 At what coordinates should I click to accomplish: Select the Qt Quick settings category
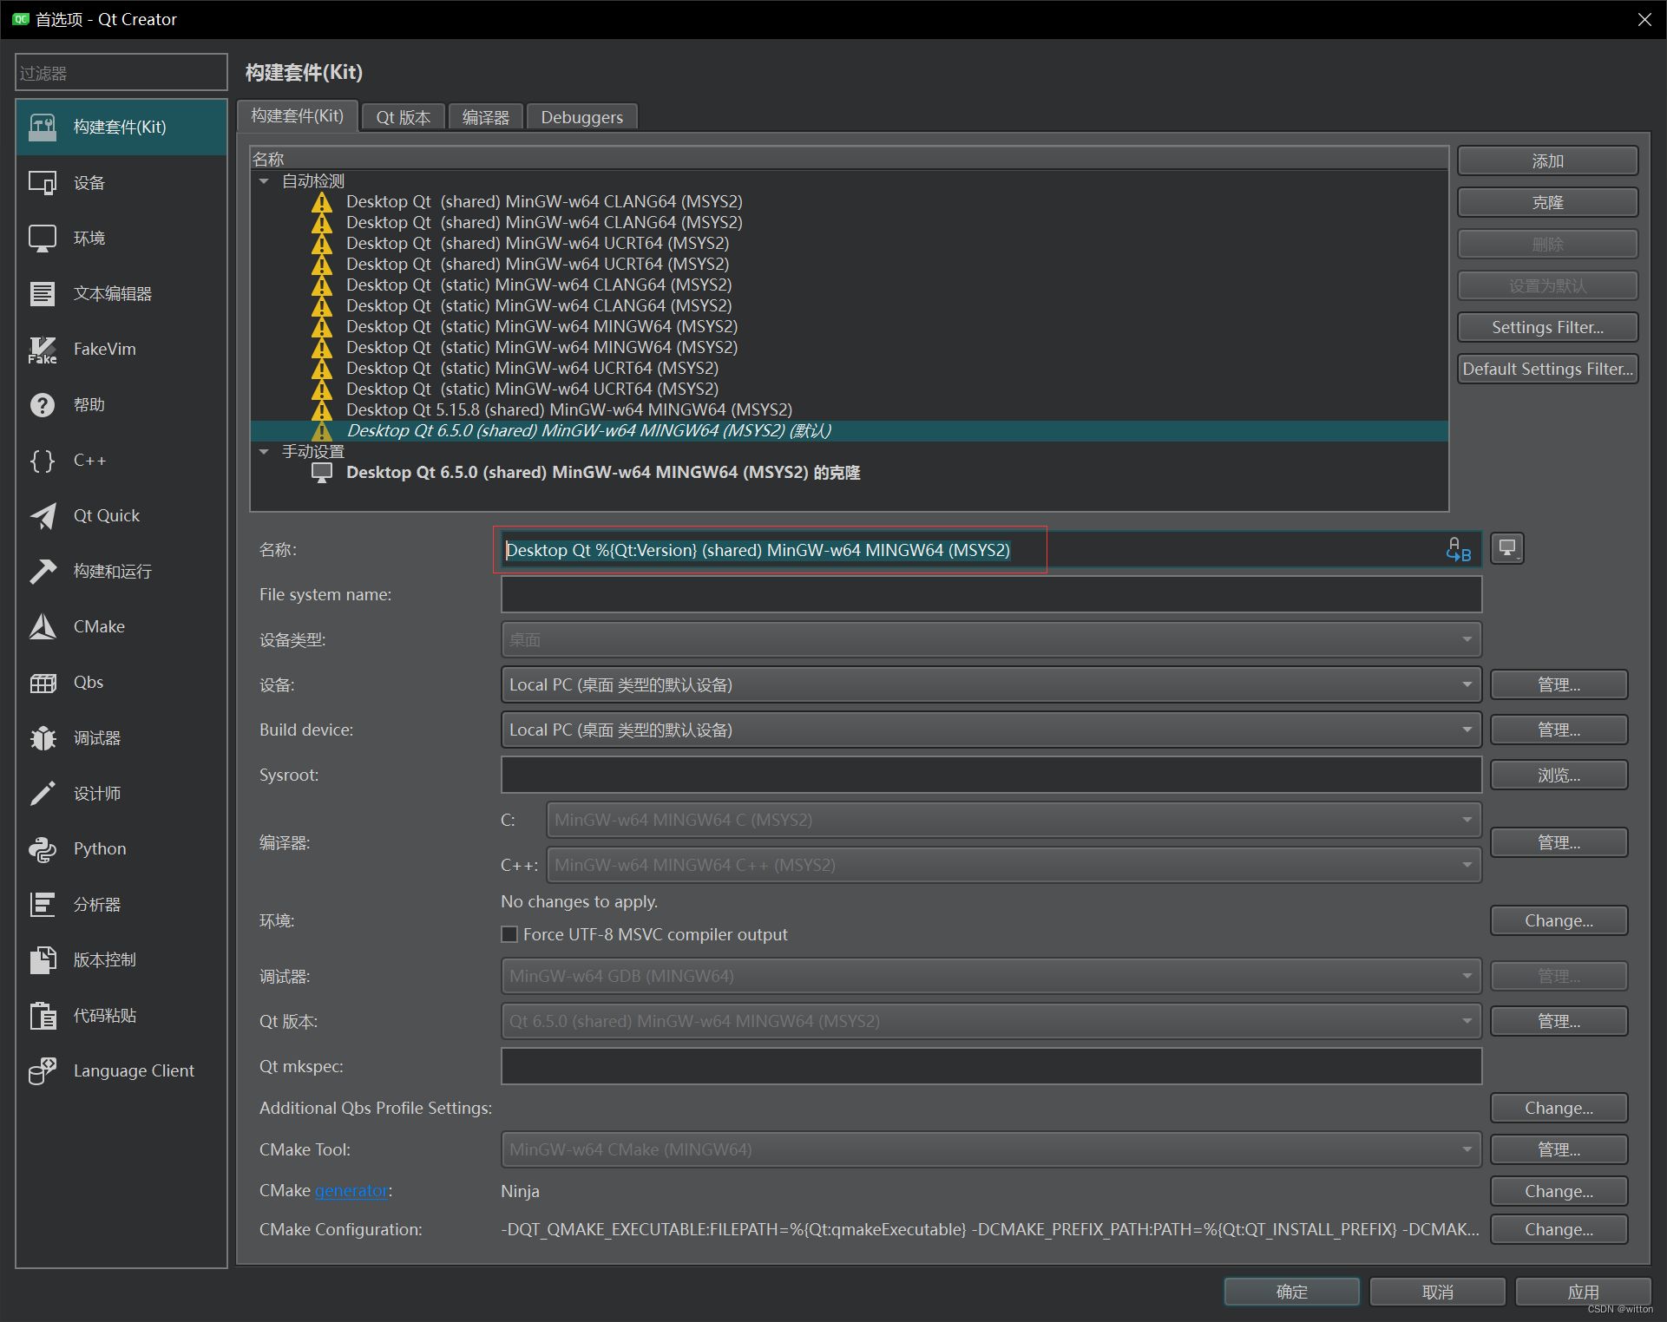[106, 515]
